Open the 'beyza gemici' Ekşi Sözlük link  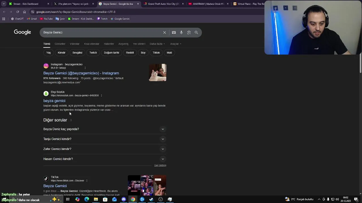pos(54,101)
